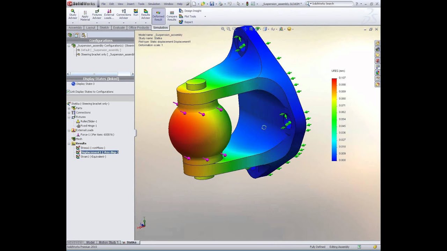The height and width of the screenshot is (251, 447).
Task: Toggle Link Display States to Configurations checkbox
Action: pos(68,92)
